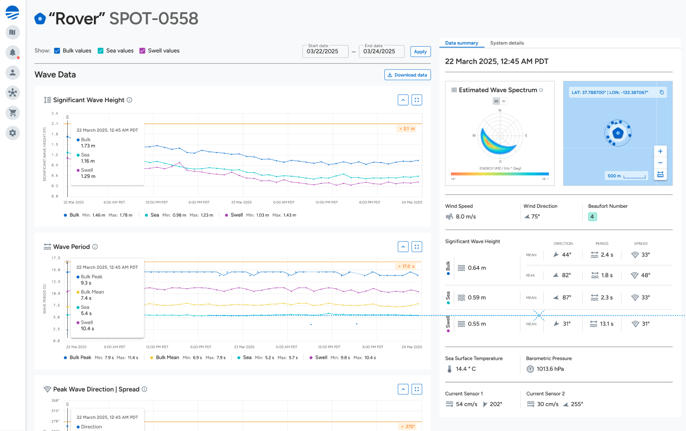
Task: Click the wave spectrum energy color scale
Action: 500,173
